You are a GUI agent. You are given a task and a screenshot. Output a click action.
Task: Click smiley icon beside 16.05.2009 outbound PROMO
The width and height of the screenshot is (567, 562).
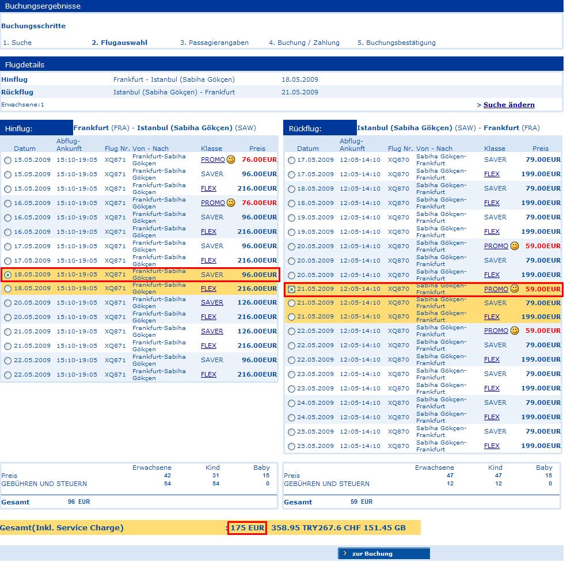(x=231, y=203)
